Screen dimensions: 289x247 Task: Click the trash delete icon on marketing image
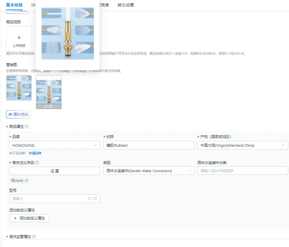pos(51,106)
